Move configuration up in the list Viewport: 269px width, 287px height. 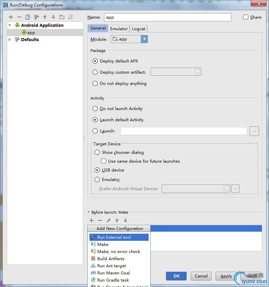point(45,17)
